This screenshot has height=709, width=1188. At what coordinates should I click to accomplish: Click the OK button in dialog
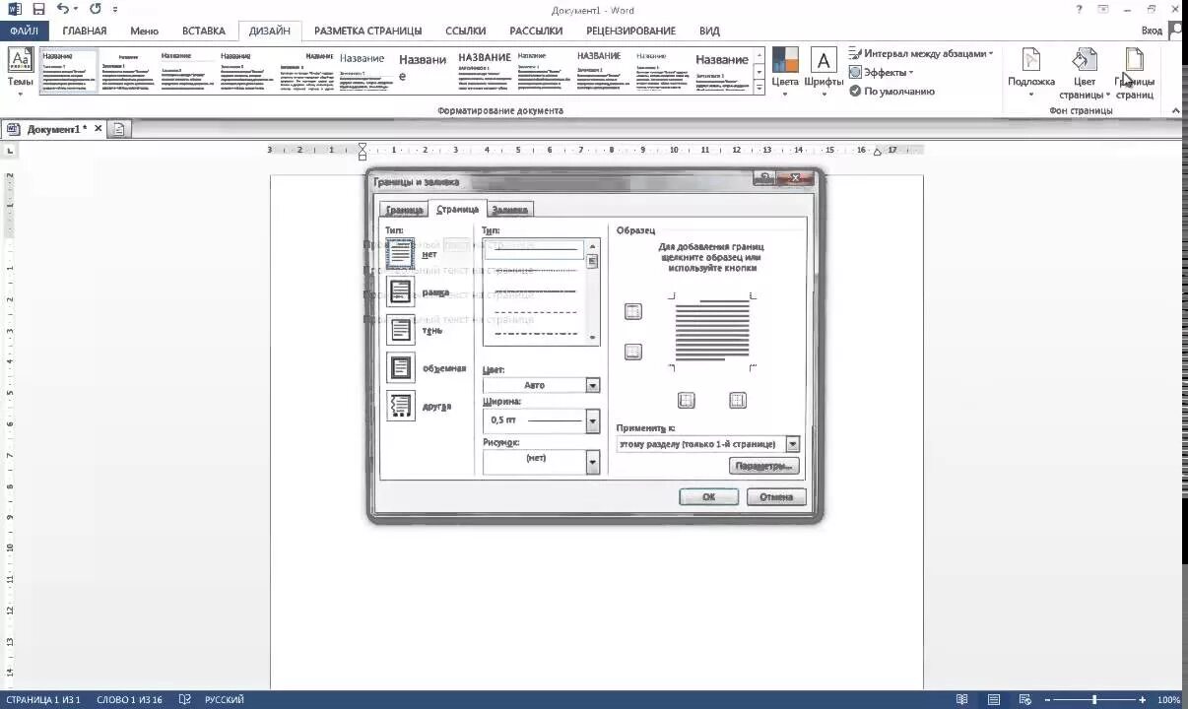click(x=708, y=497)
